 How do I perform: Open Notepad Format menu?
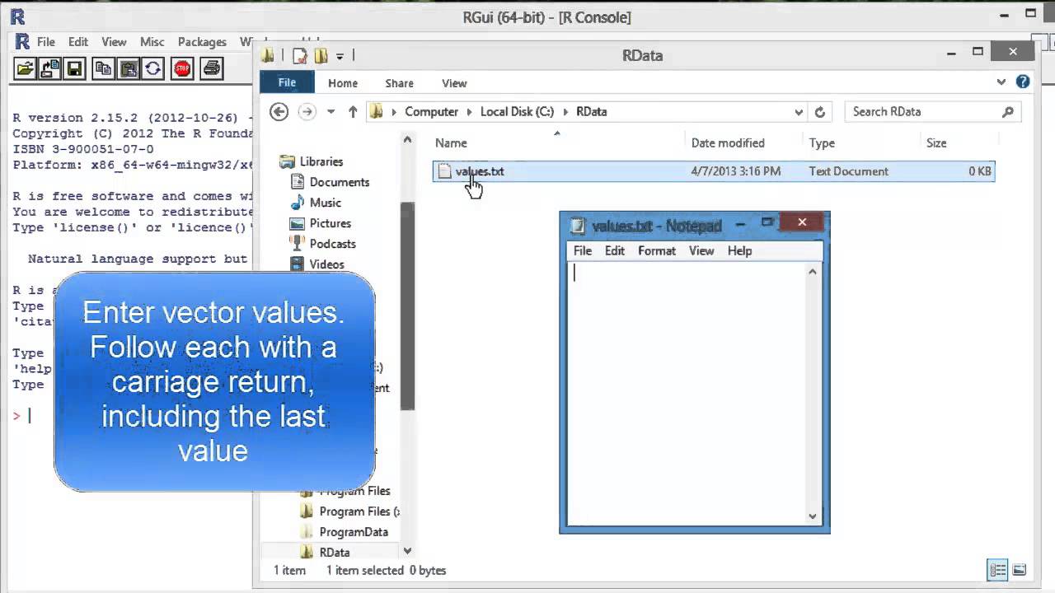click(657, 250)
